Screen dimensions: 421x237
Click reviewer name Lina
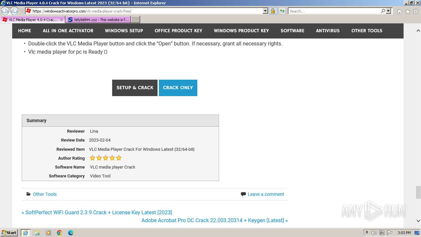(94, 131)
